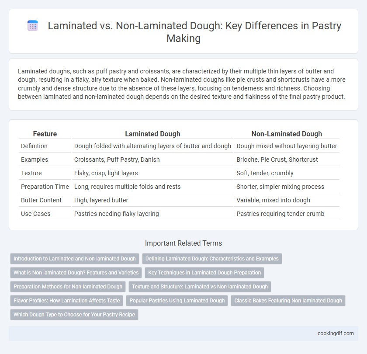Click the page title heading text
The width and height of the screenshot is (367, 354).
point(183,32)
